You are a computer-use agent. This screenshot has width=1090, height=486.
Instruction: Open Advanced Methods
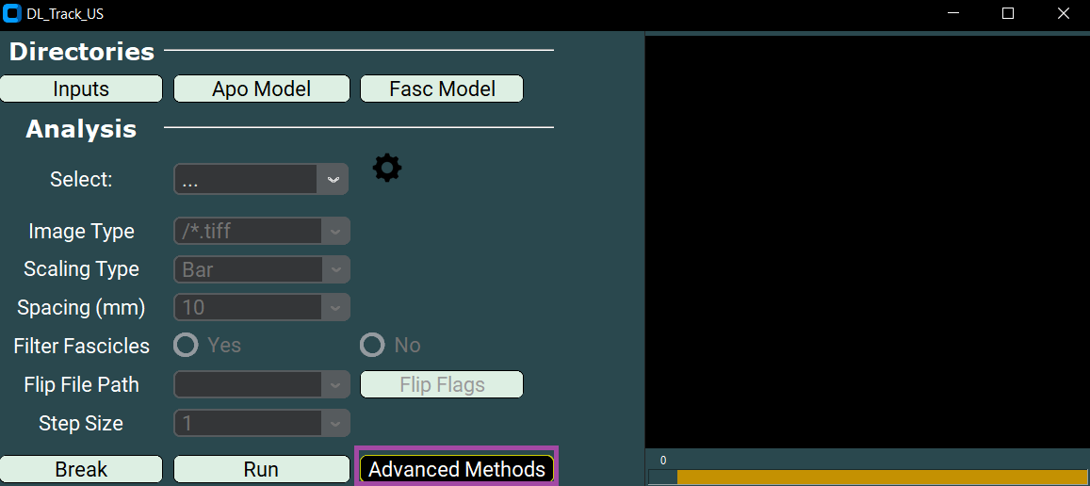(457, 469)
